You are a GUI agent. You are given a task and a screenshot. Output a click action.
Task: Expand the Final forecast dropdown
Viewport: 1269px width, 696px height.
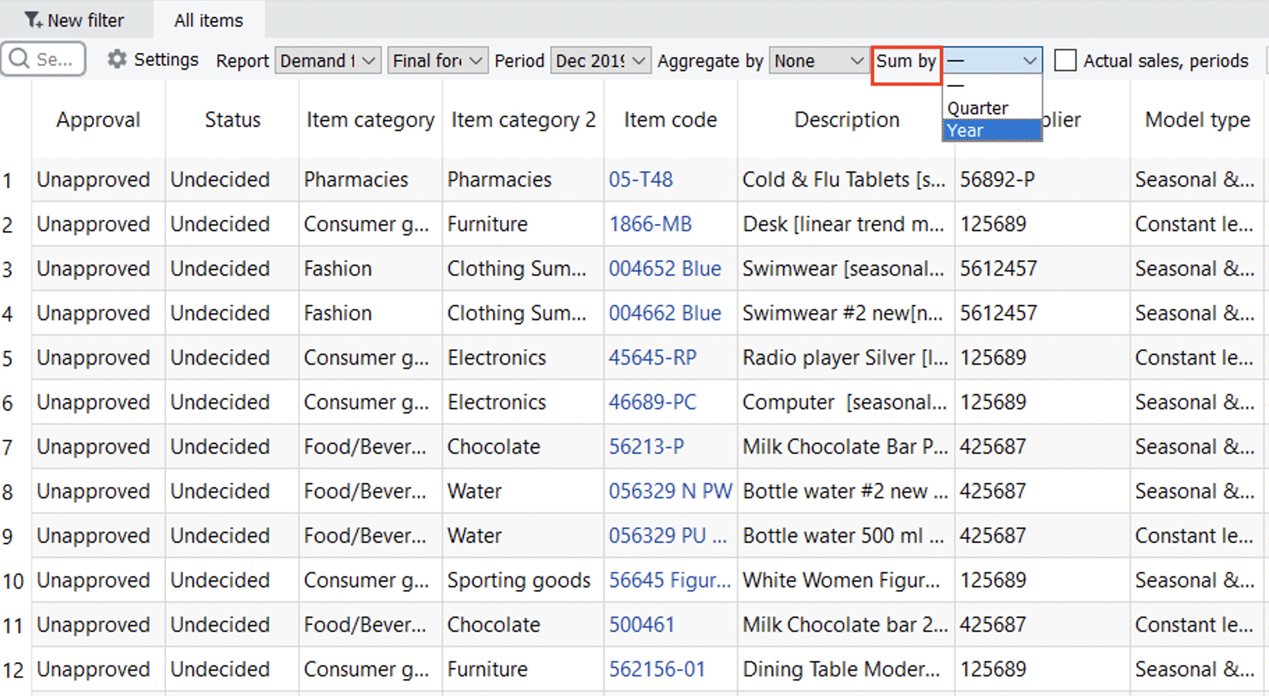[437, 61]
